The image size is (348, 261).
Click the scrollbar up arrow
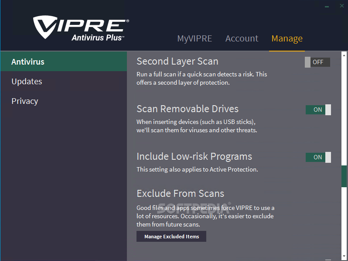344,55
